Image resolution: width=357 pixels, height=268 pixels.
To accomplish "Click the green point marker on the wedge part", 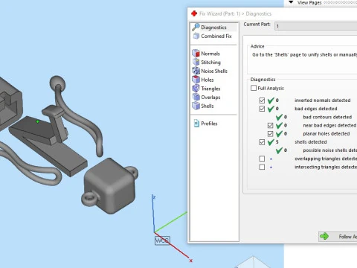I will point(37,121).
